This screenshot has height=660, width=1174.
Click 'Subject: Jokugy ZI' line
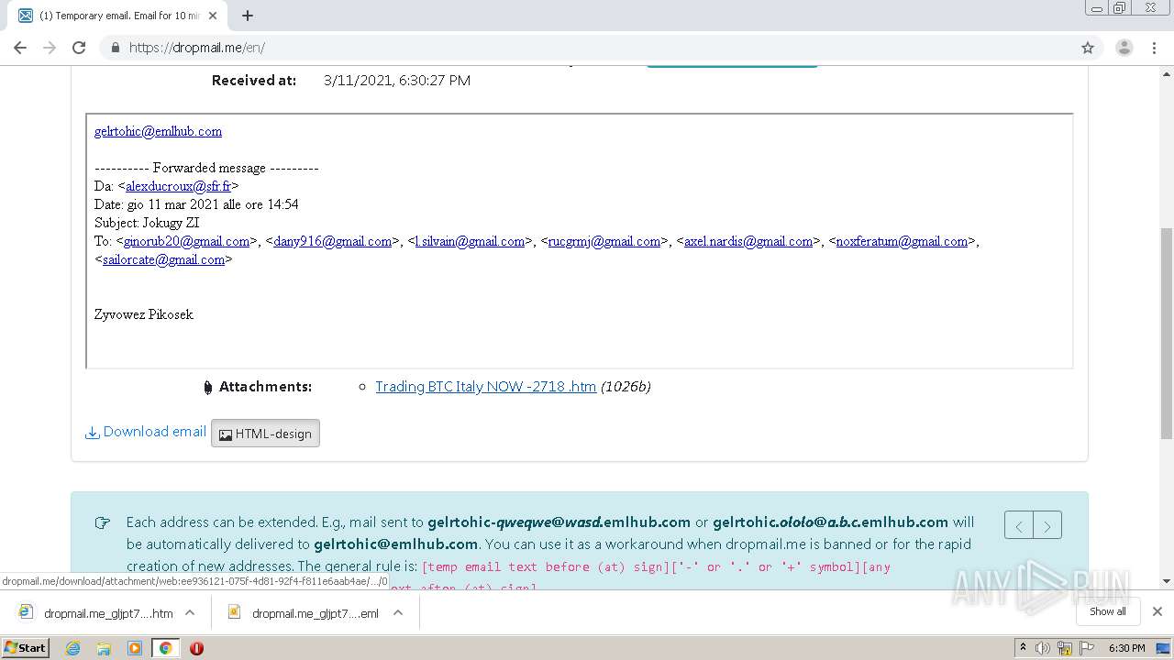pos(147,223)
